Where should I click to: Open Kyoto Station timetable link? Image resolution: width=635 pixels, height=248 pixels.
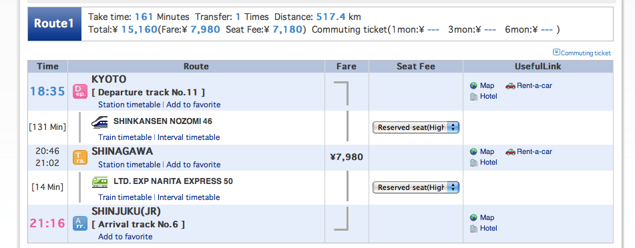pyautogui.click(x=129, y=105)
